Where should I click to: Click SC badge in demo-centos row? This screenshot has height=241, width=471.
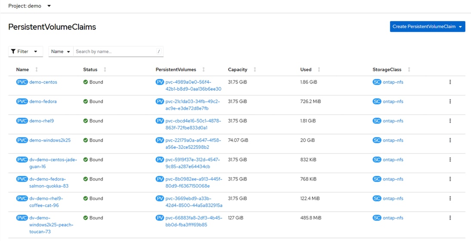pos(377,82)
